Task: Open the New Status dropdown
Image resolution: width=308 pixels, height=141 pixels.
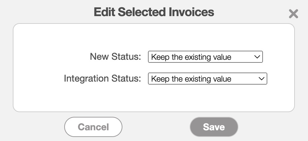Action: pyautogui.click(x=205, y=57)
